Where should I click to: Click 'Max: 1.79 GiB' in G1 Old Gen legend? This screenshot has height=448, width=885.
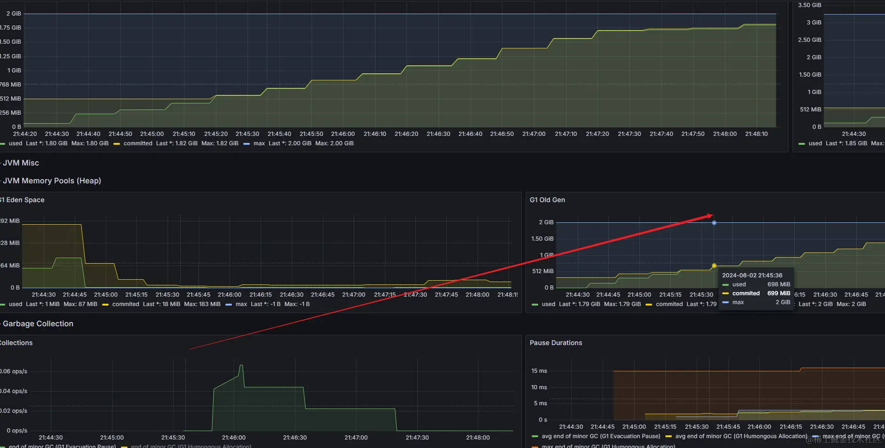pyautogui.click(x=622, y=304)
